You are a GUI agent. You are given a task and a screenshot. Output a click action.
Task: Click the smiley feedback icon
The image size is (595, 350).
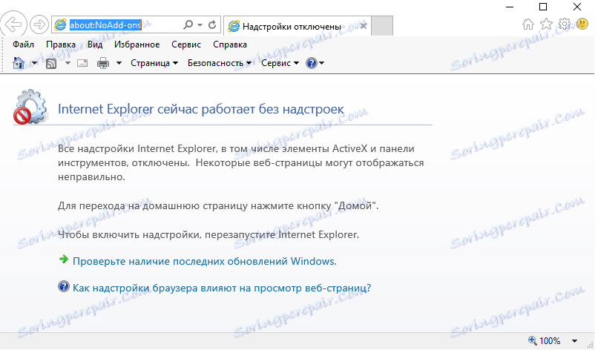(x=582, y=24)
